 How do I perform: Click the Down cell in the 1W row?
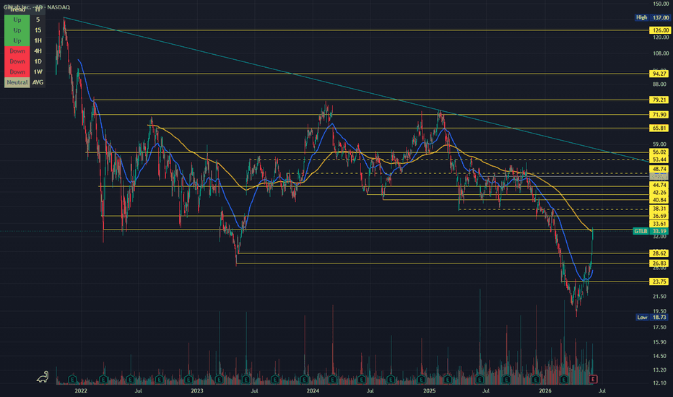coord(17,71)
